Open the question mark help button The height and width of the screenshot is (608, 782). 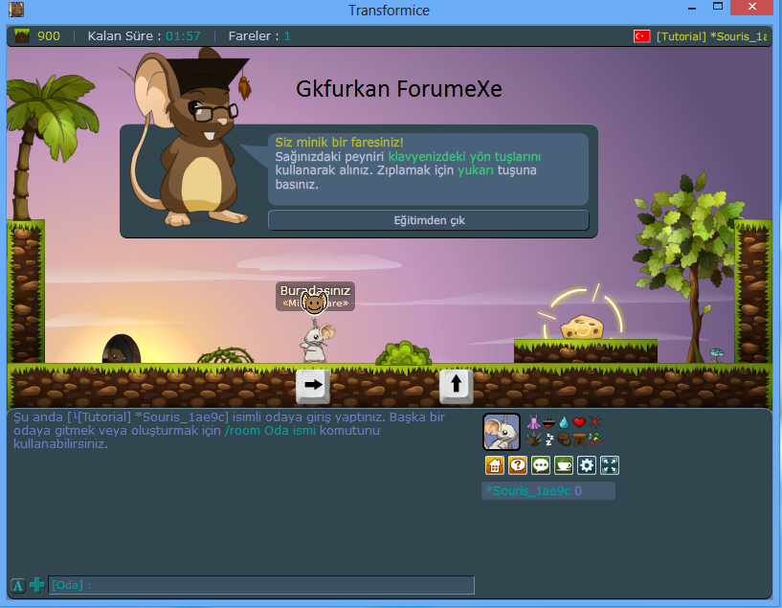pos(518,465)
